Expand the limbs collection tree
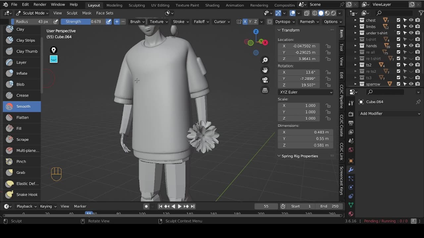424x238 pixels. 355,26
